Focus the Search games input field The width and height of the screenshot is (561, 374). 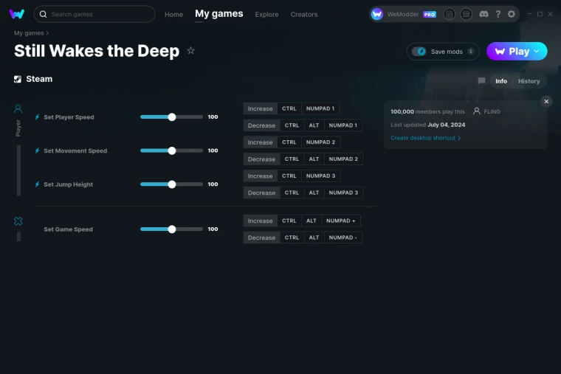pyautogui.click(x=94, y=14)
